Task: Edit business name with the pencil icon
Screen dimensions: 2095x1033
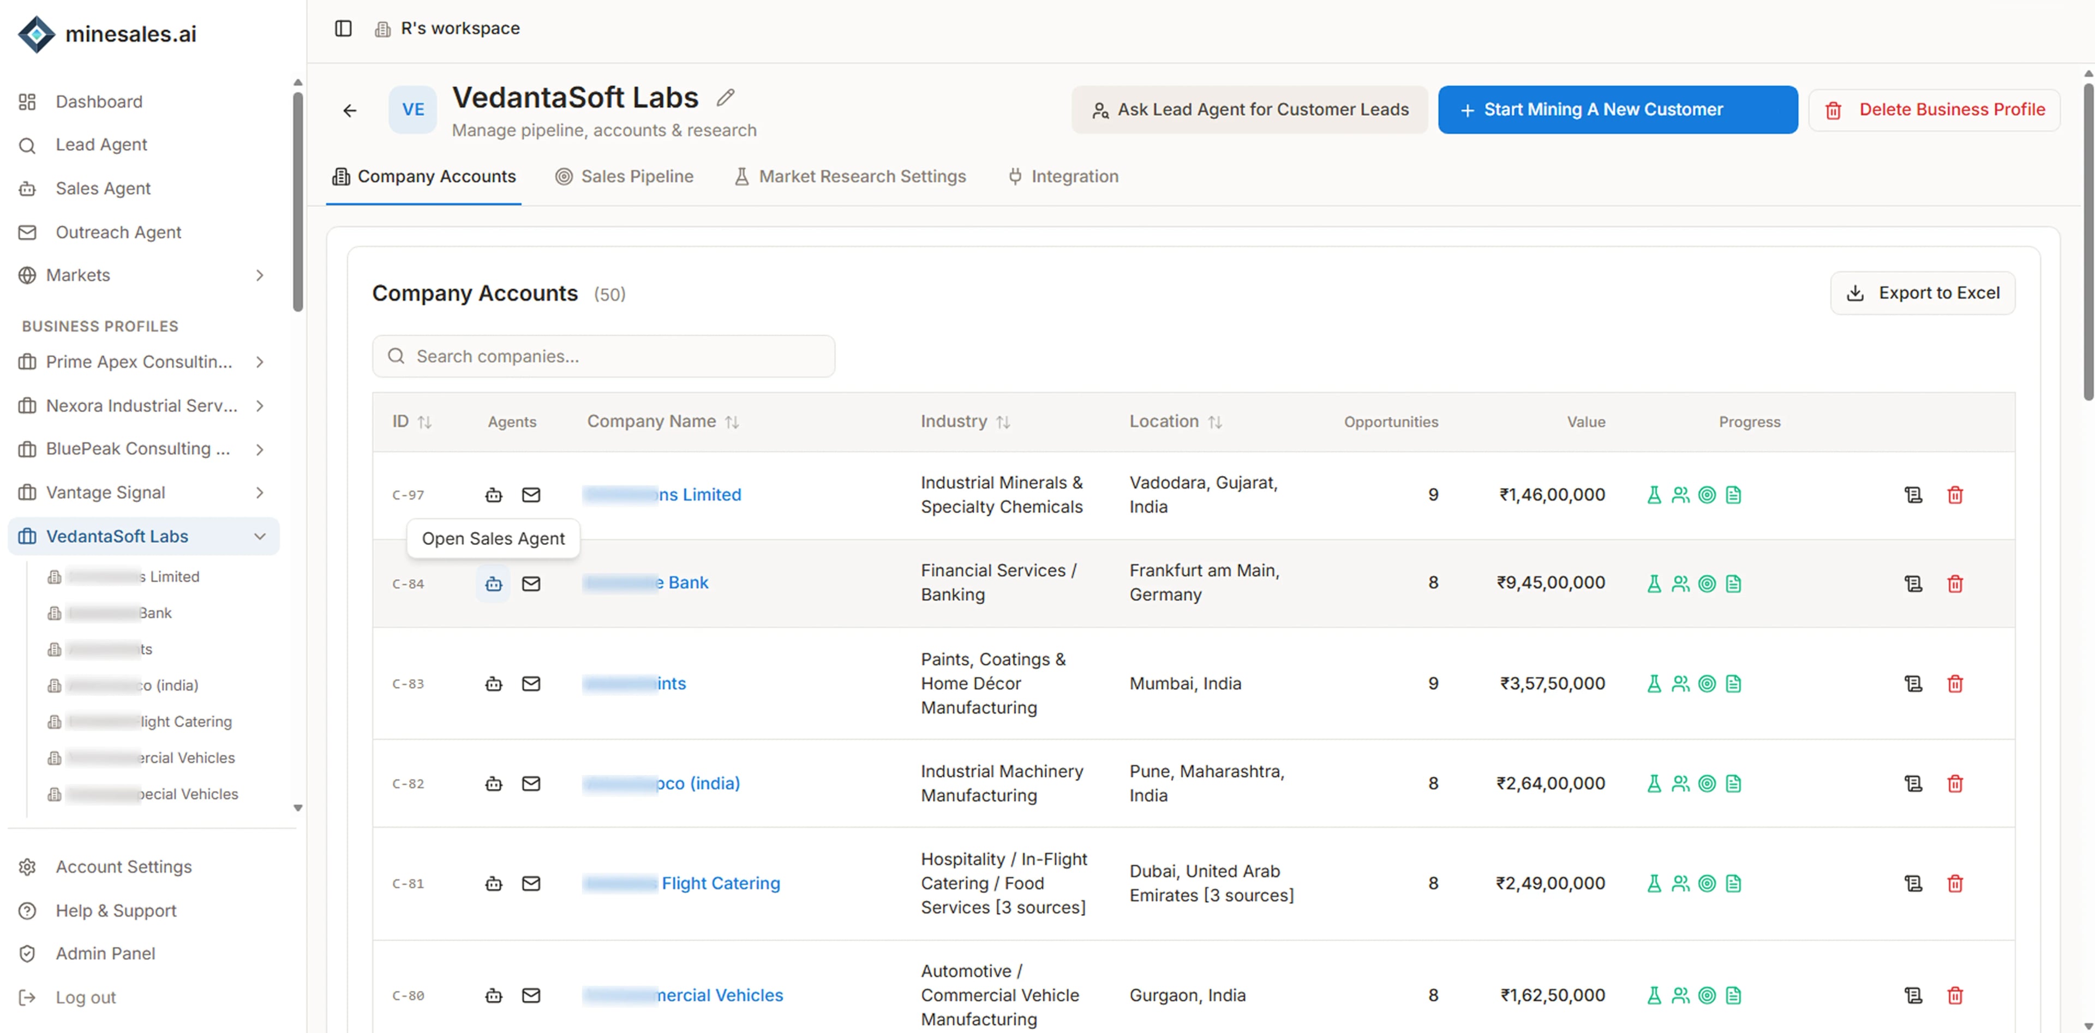Action: tap(726, 98)
